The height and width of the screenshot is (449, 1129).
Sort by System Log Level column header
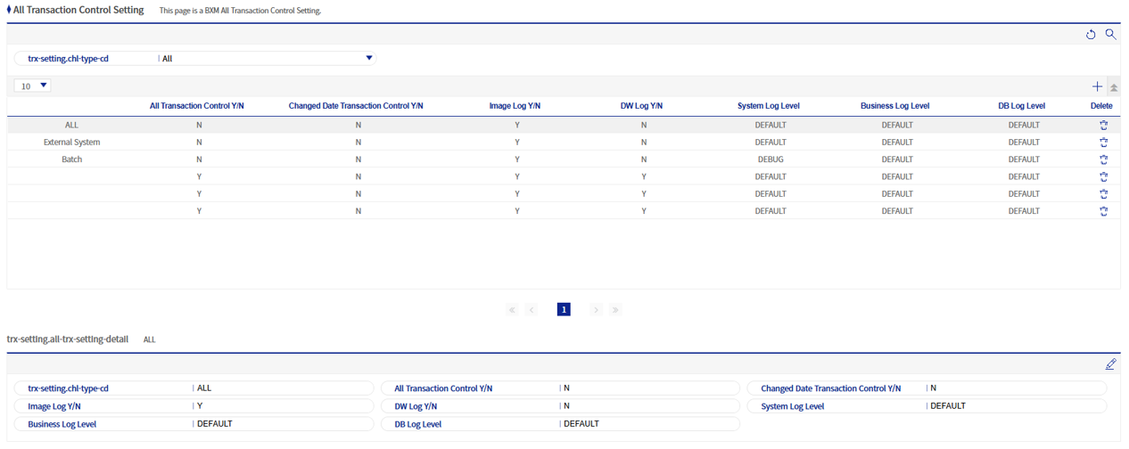coord(770,106)
